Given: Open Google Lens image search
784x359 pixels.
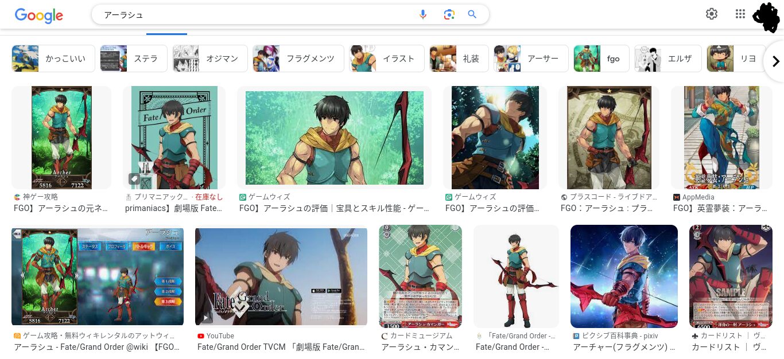Looking at the screenshot, I should 449,14.
